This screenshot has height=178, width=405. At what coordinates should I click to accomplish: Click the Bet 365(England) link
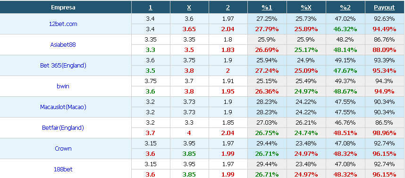pyautogui.click(x=63, y=65)
